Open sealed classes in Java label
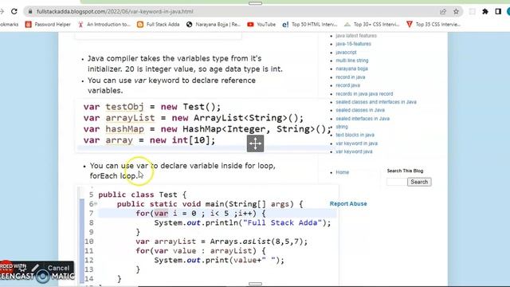 pyautogui.click(x=360, y=110)
